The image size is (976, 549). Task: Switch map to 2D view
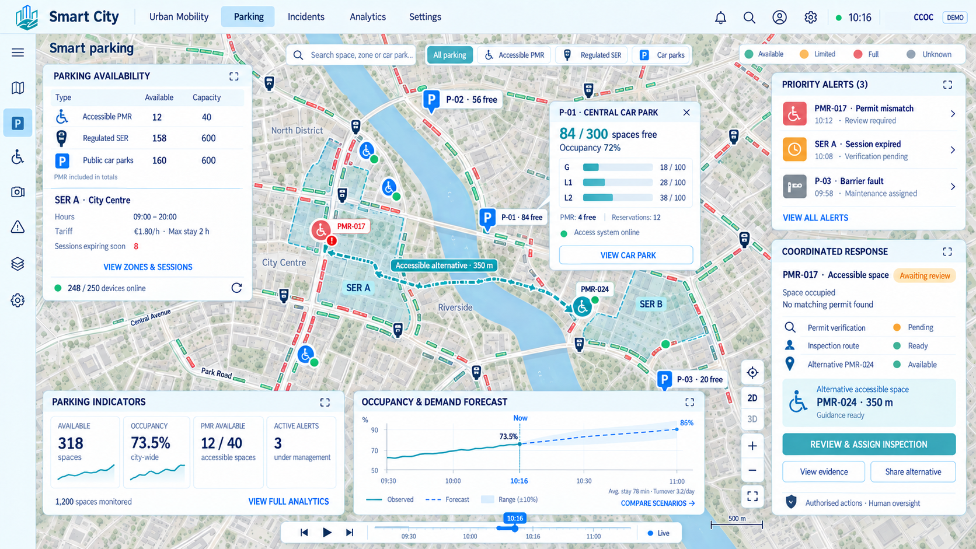point(752,398)
